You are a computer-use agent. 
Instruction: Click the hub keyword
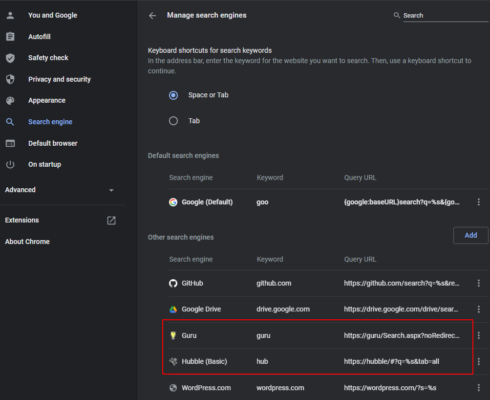[x=262, y=361]
